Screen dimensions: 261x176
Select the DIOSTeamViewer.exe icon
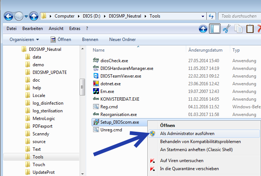point(96,76)
